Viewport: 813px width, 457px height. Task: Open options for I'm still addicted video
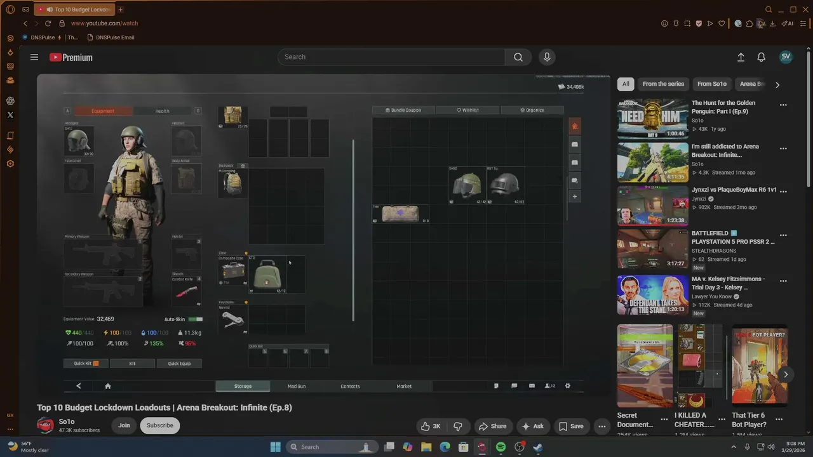click(x=783, y=149)
